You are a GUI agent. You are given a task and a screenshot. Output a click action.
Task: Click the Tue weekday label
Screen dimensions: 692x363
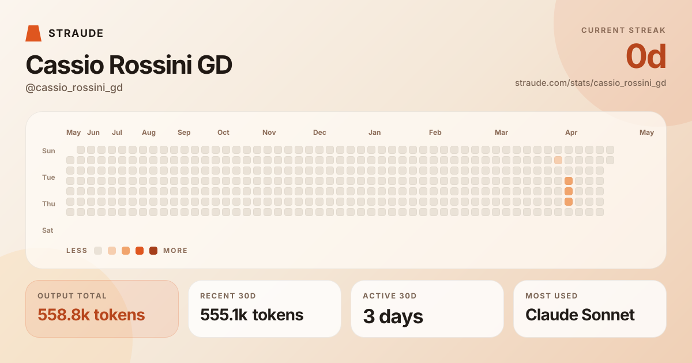tap(48, 177)
